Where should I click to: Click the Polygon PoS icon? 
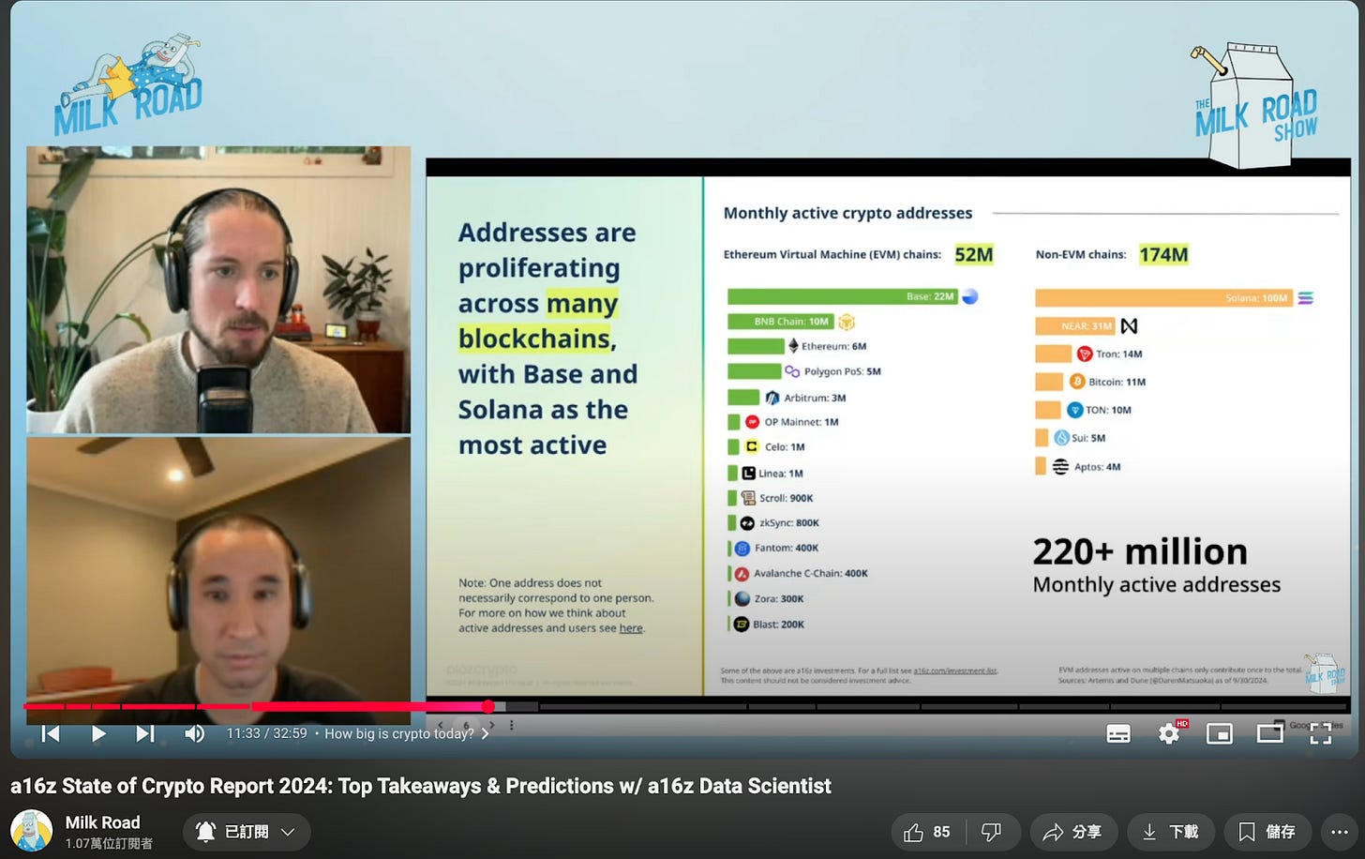coord(792,371)
